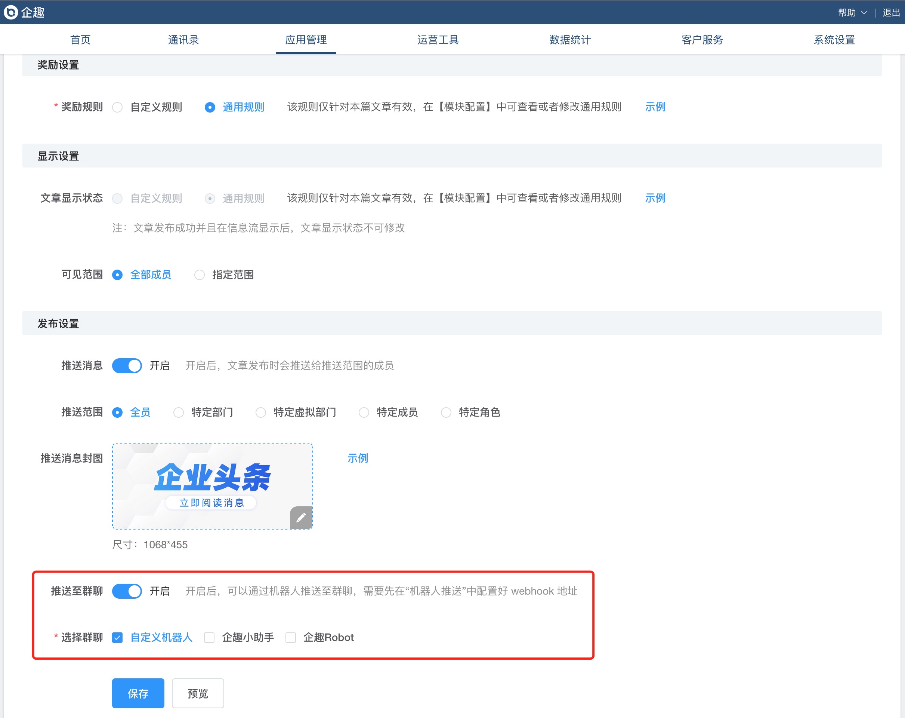Click the 预览 button
The width and height of the screenshot is (905, 718).
pyautogui.click(x=198, y=693)
